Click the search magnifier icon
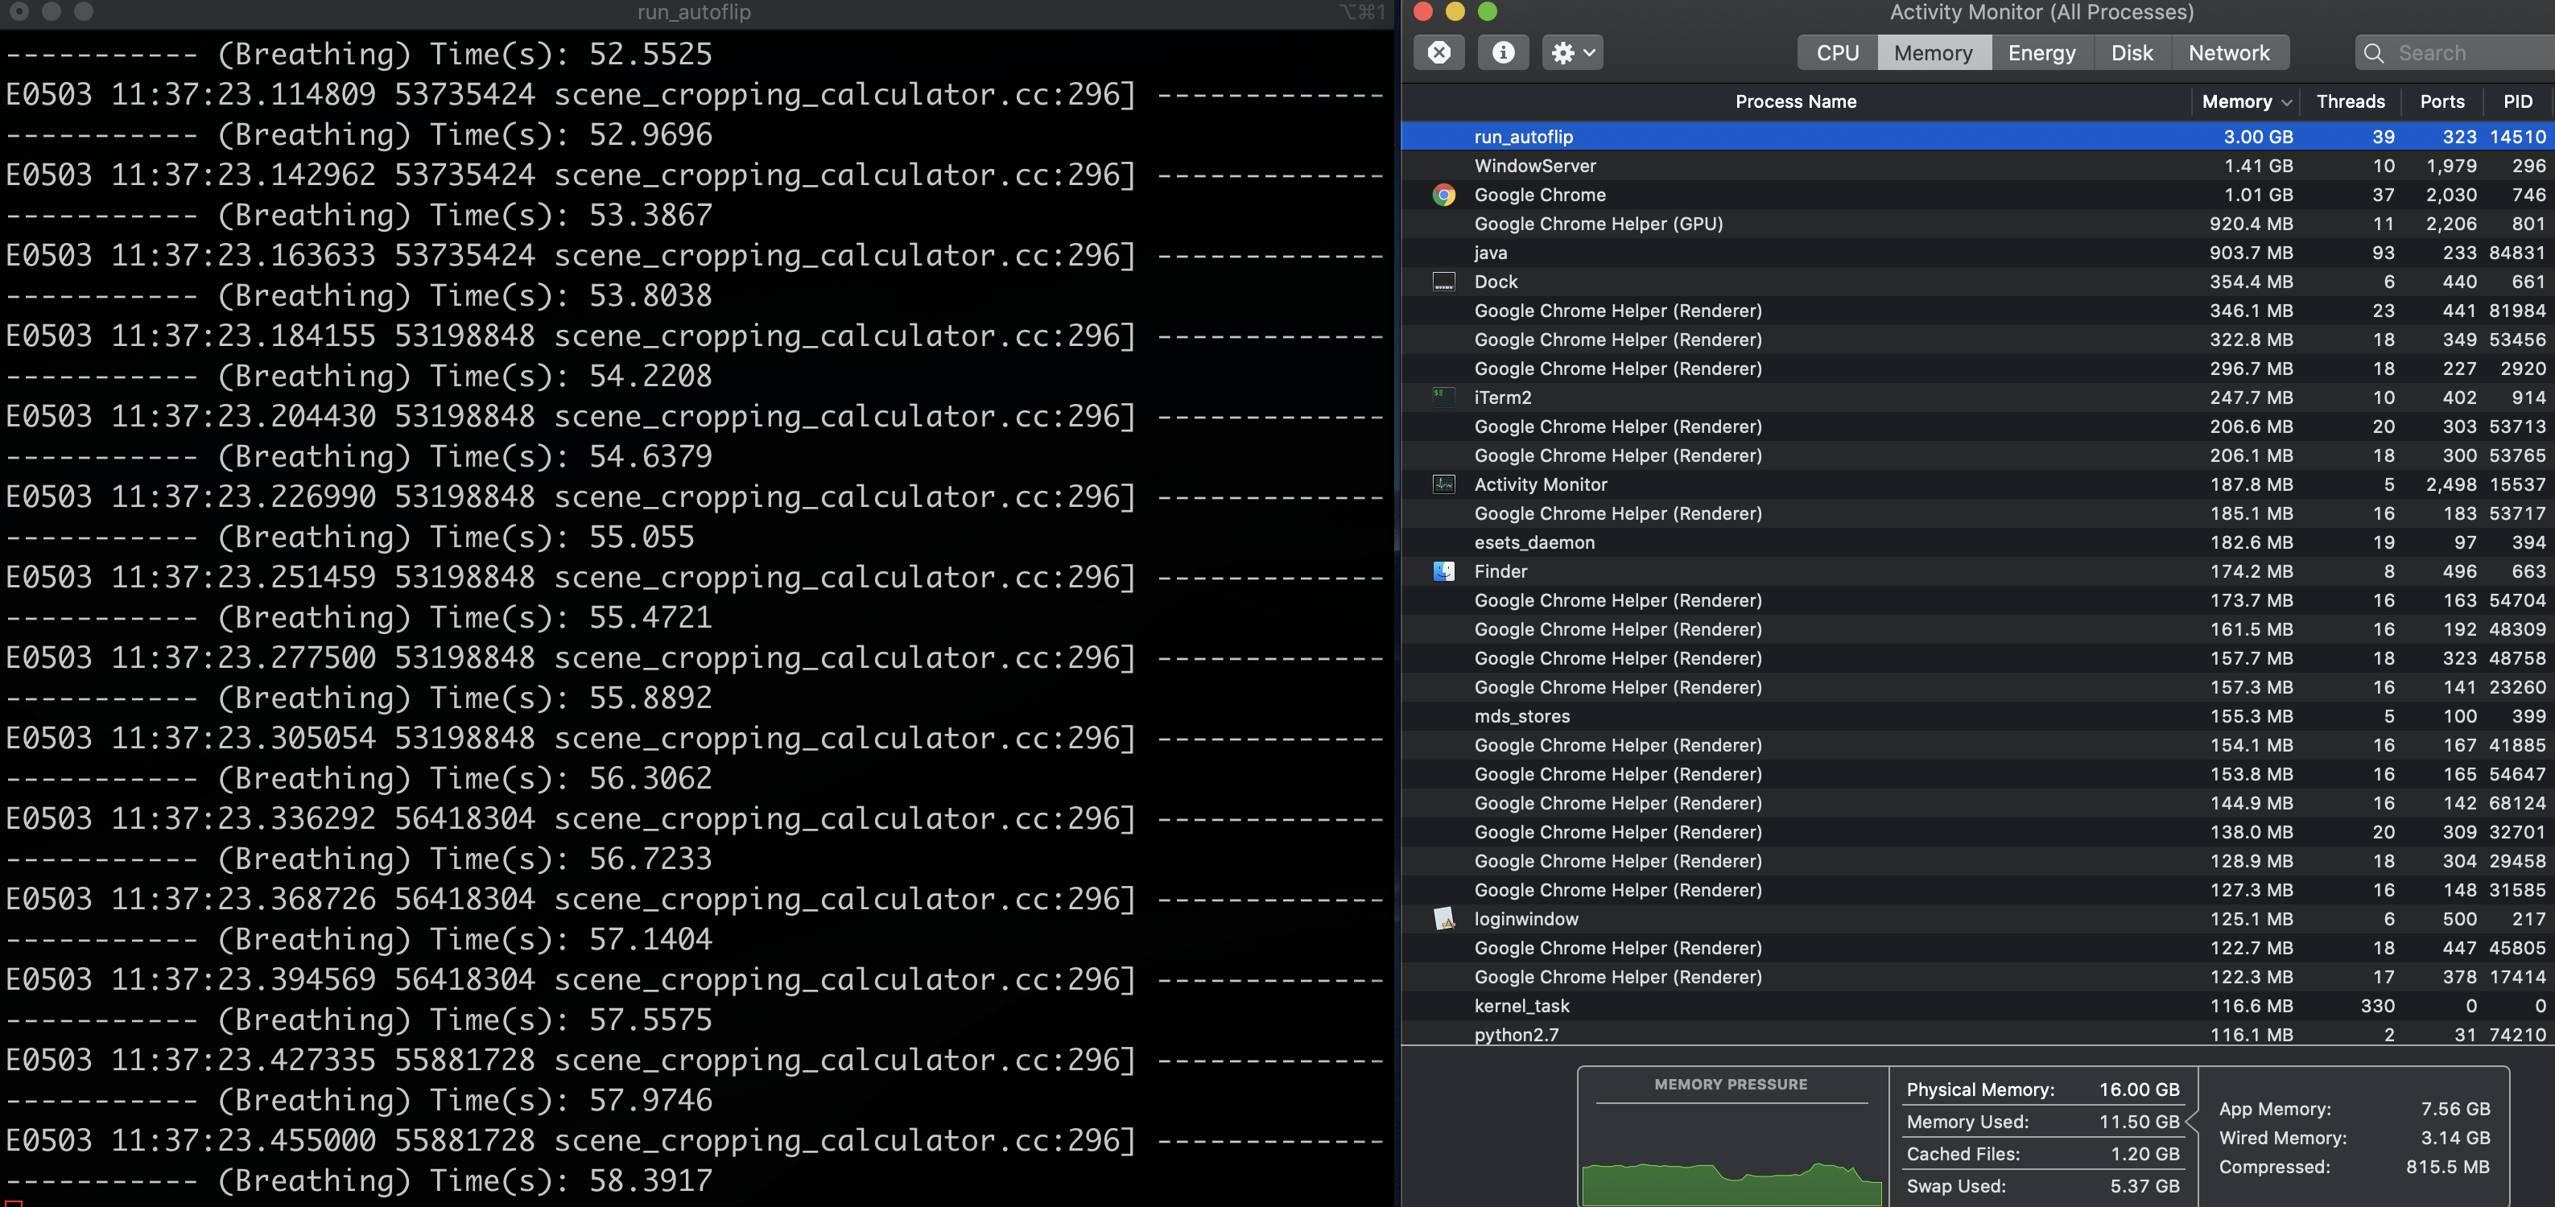Viewport: 2555px width, 1207px height. [2375, 52]
